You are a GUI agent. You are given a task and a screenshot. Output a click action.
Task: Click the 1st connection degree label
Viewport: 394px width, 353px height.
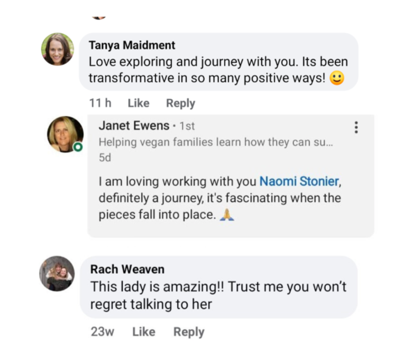click(187, 126)
